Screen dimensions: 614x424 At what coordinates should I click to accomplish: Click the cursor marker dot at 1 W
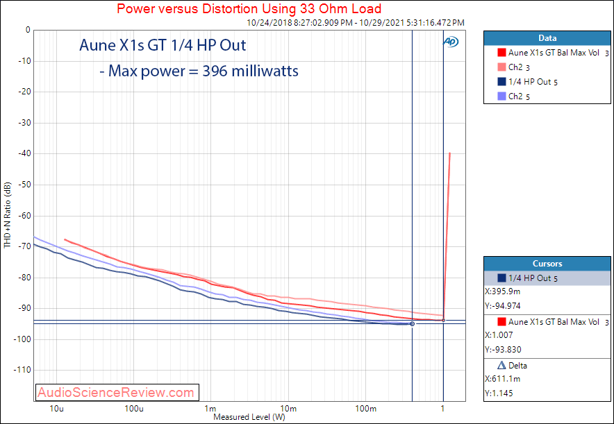point(443,321)
